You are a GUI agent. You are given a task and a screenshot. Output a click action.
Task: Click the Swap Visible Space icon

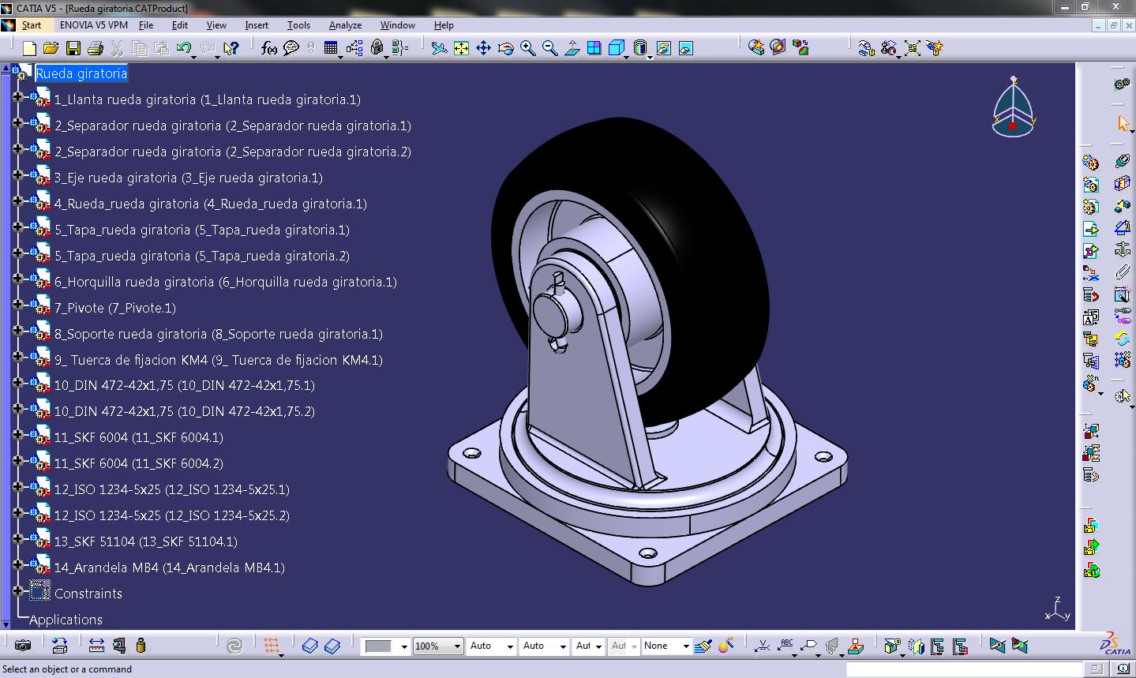click(685, 48)
